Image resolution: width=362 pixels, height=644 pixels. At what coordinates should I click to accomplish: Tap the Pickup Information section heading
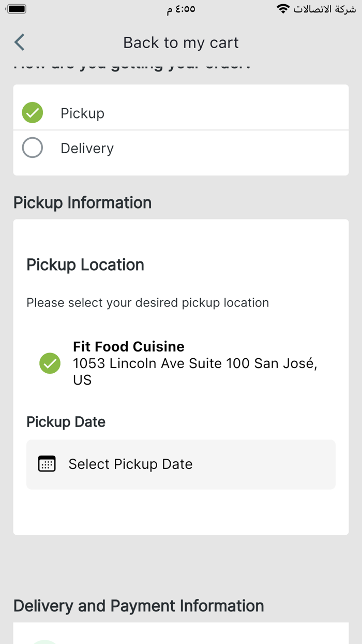point(83,202)
